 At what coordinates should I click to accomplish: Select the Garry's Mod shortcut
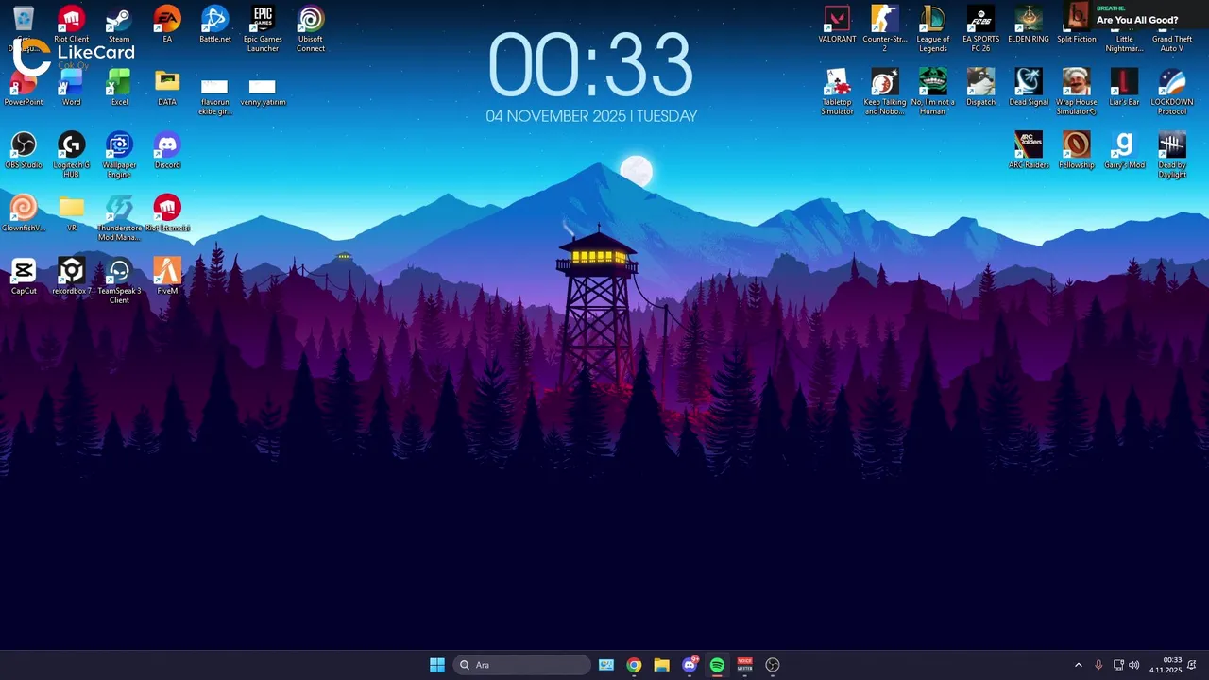pos(1124,151)
